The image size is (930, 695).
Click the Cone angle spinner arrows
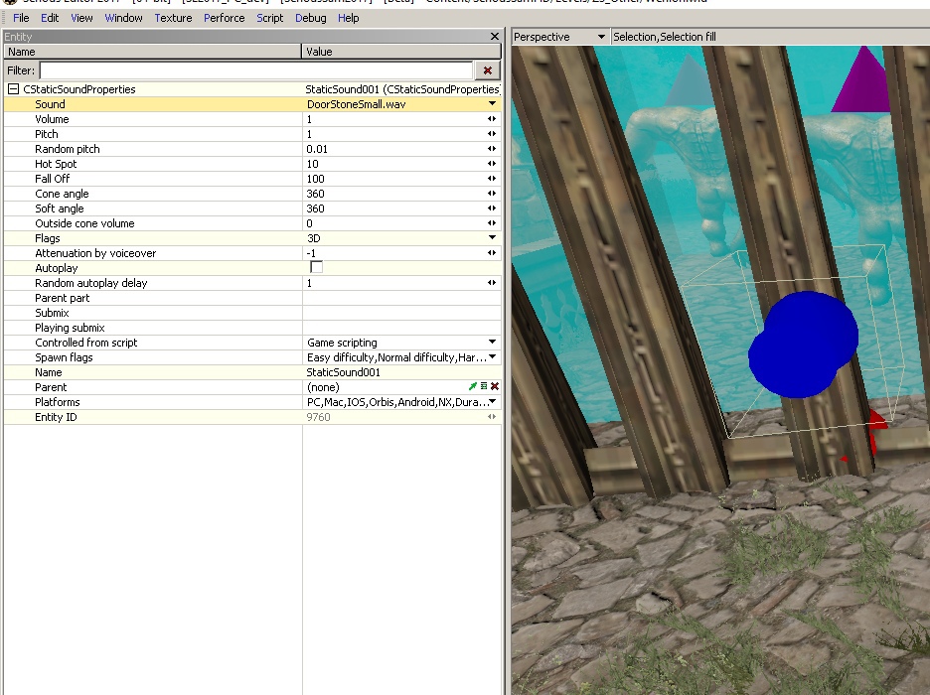click(x=492, y=194)
